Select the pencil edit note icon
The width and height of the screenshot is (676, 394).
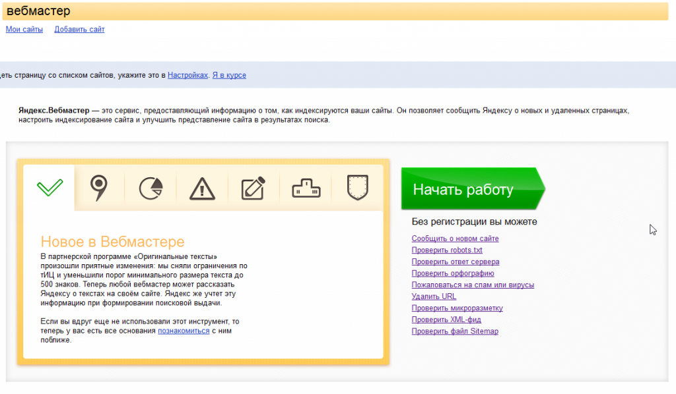(253, 188)
